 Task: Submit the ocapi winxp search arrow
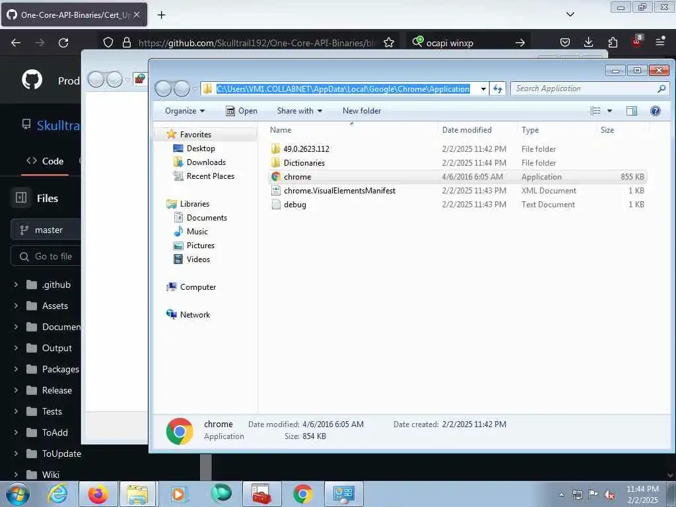[520, 43]
